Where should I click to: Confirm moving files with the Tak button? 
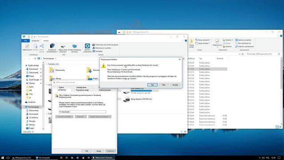tap(152, 85)
